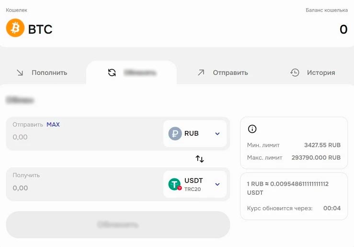Open the USDT TRC20 currency selector

click(x=195, y=184)
